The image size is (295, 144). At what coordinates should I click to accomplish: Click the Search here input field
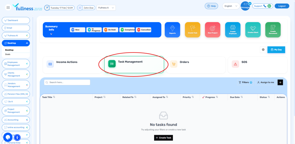[x=67, y=82]
